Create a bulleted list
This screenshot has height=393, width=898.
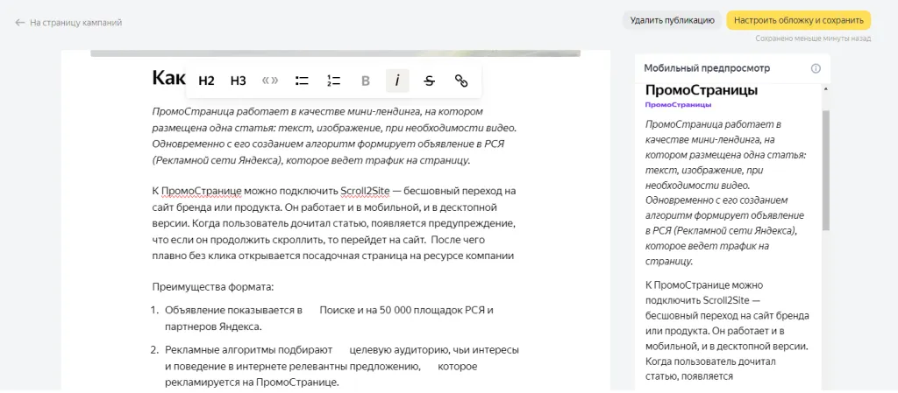(x=302, y=81)
